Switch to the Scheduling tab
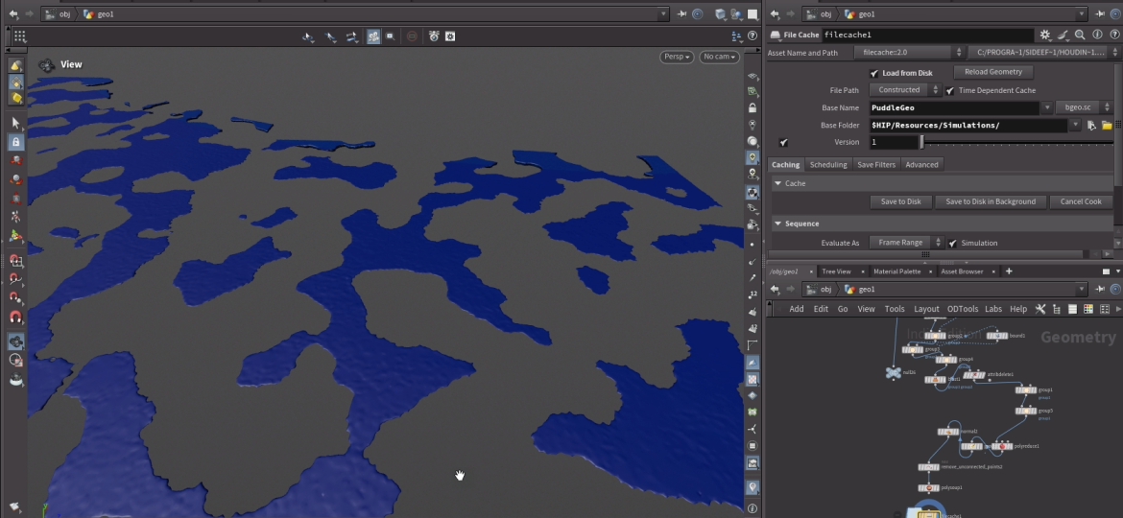The image size is (1123, 518). (x=827, y=164)
